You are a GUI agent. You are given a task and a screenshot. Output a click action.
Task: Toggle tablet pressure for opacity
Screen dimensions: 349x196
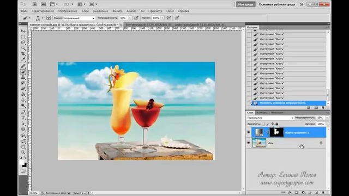pyautogui.click(x=136, y=18)
